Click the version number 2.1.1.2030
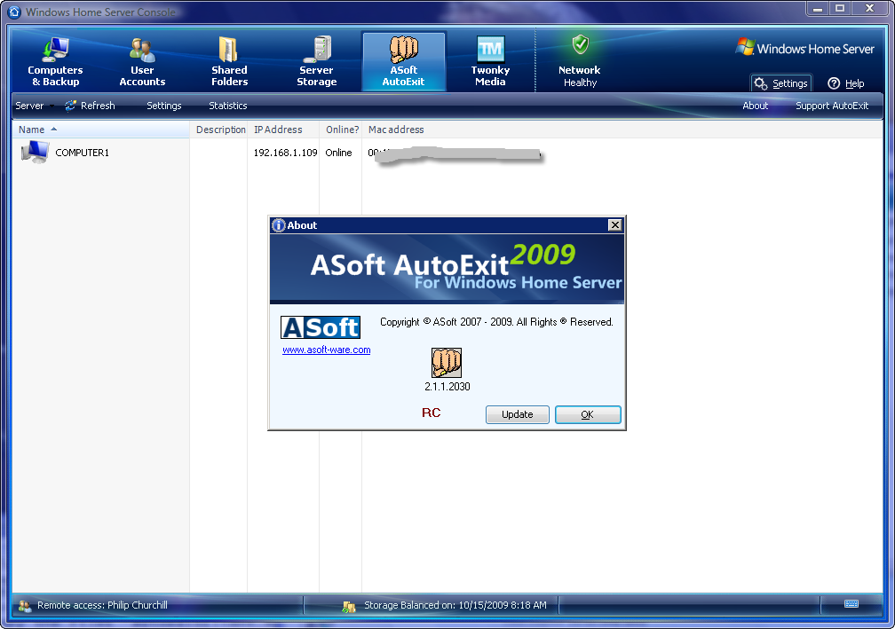 click(447, 387)
